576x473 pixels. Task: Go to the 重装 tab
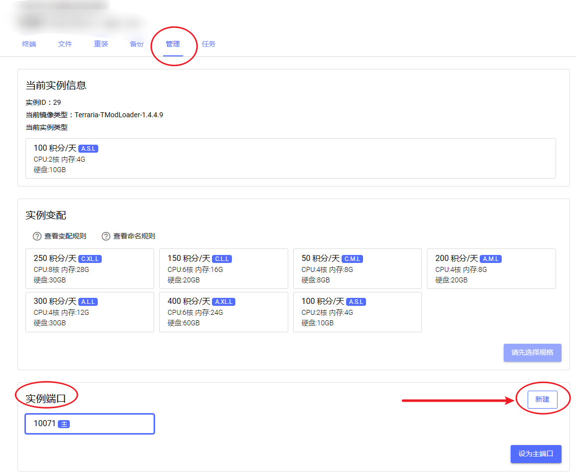(x=101, y=44)
